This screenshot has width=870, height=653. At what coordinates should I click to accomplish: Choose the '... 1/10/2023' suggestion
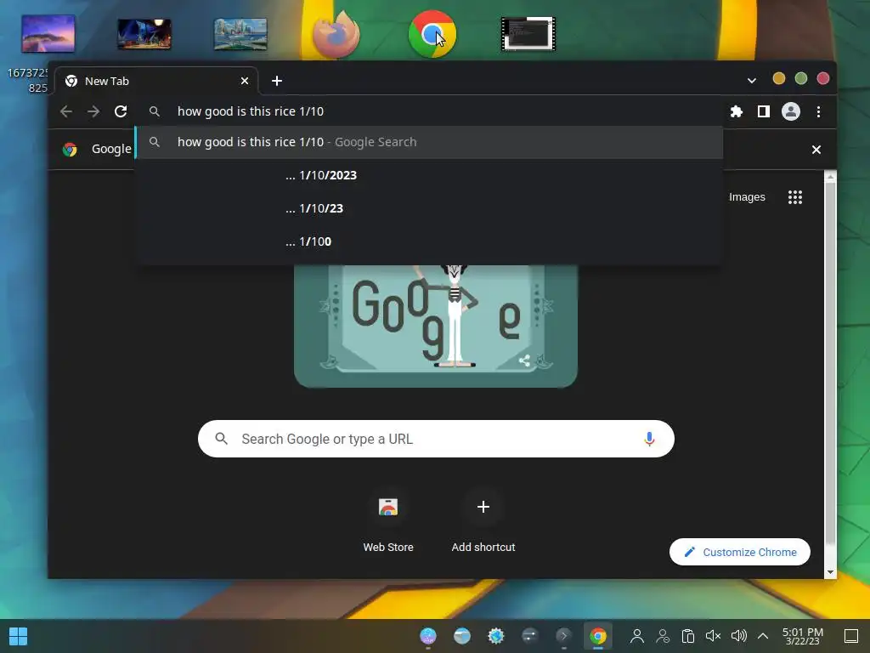click(429, 175)
